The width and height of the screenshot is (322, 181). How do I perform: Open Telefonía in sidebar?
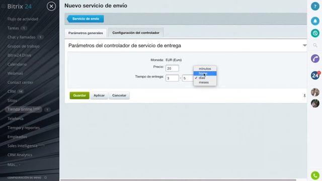click(16, 119)
